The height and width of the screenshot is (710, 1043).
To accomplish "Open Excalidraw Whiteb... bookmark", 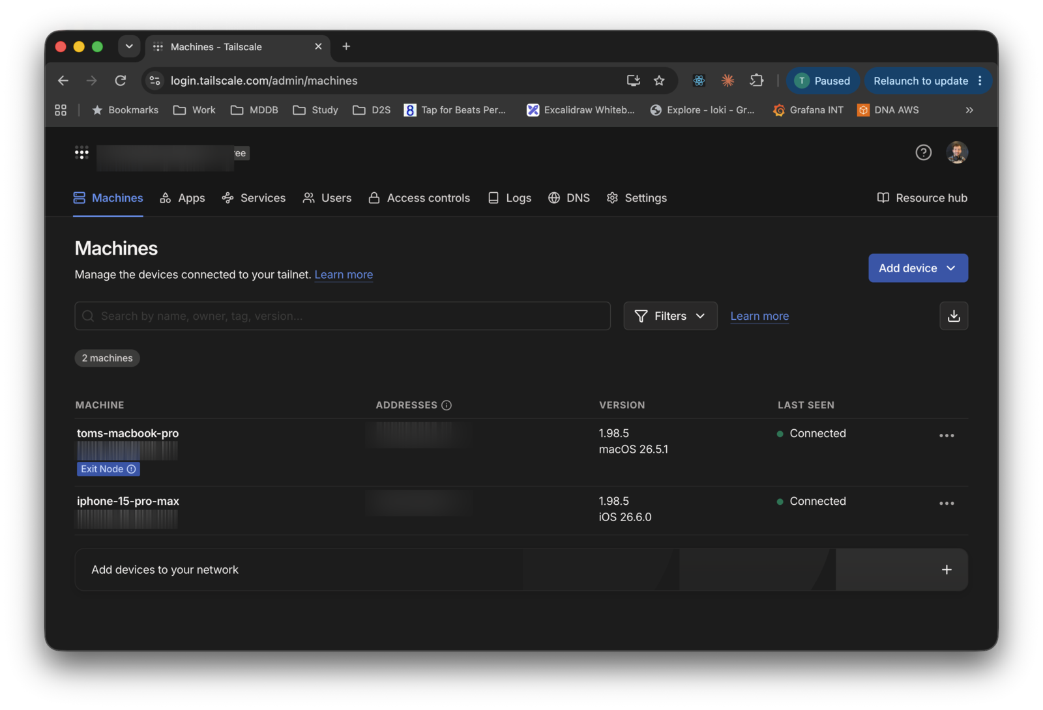I will tap(580, 110).
